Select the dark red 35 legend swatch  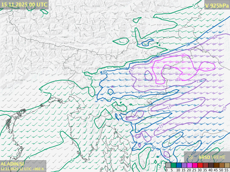(x=206, y=165)
